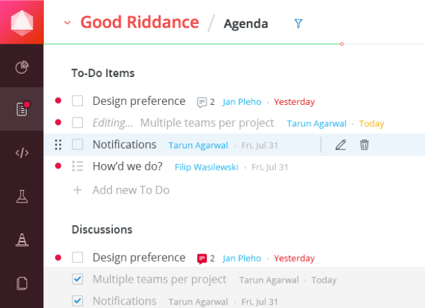Click the filter funnel icon
The width and height of the screenshot is (425, 308).
[298, 24]
